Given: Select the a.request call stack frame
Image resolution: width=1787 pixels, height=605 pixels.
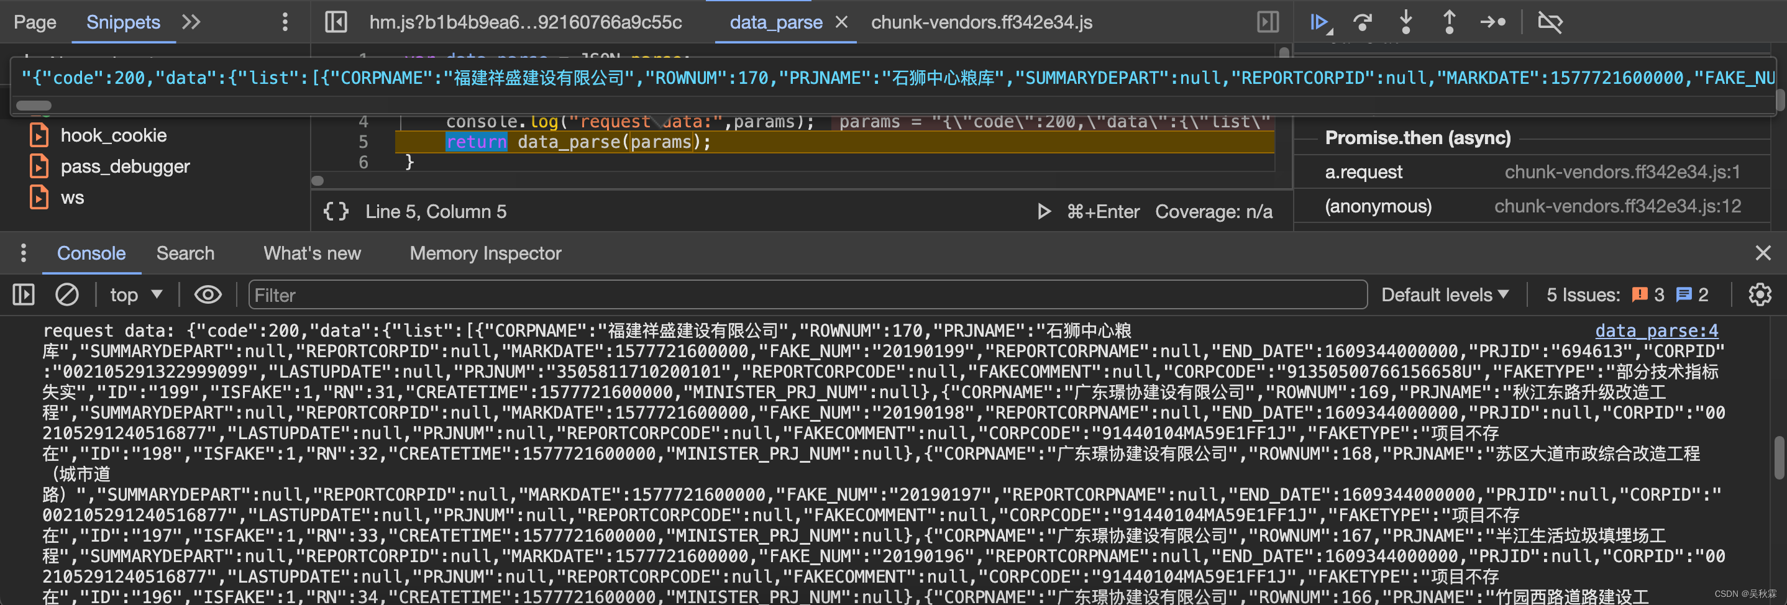Looking at the screenshot, I should pyautogui.click(x=1363, y=172).
